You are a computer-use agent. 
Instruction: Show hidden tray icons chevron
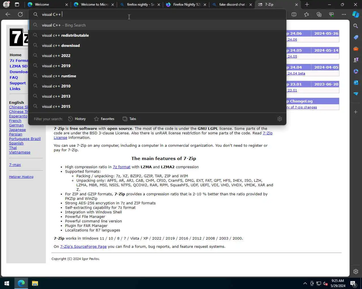pos(305,283)
